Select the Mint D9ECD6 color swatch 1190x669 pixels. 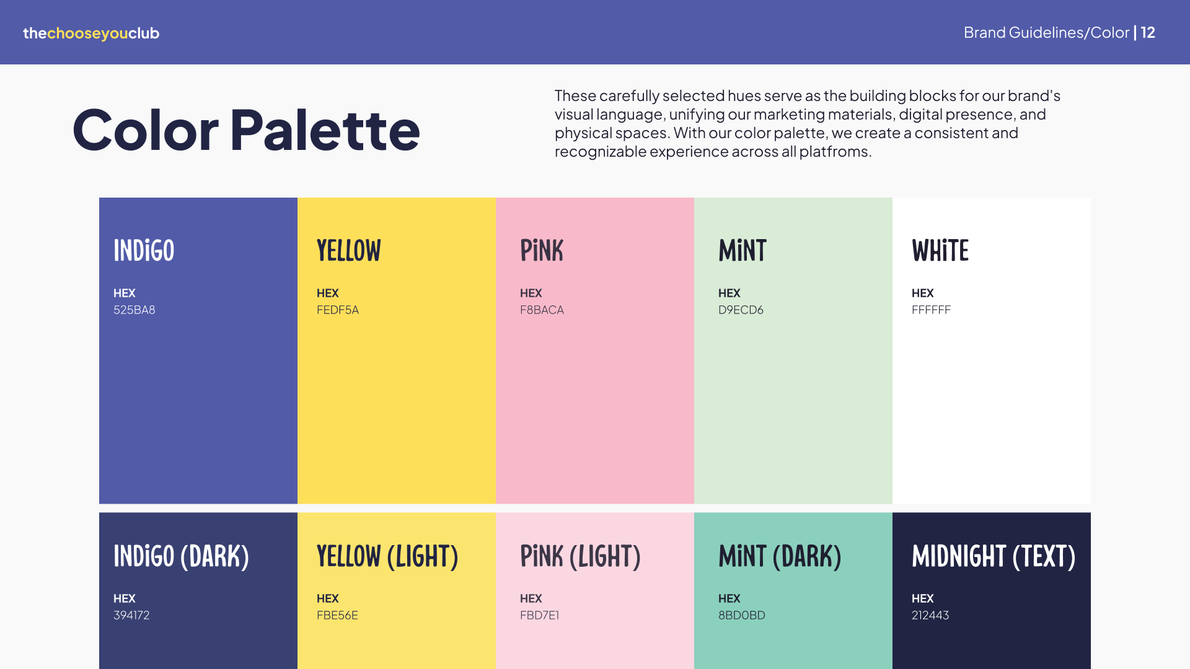[x=793, y=351]
